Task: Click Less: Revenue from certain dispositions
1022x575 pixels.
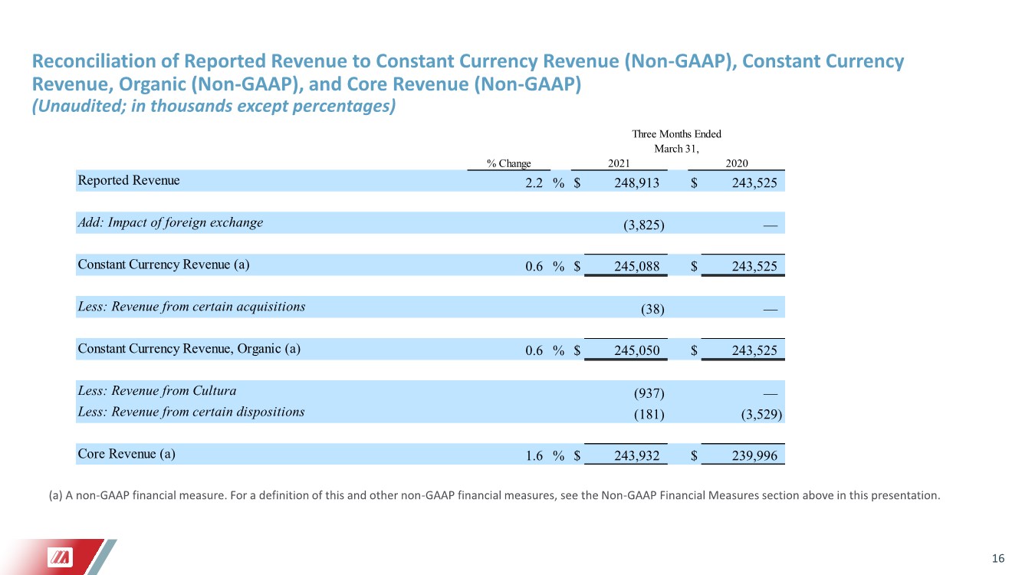Action: click(x=191, y=412)
